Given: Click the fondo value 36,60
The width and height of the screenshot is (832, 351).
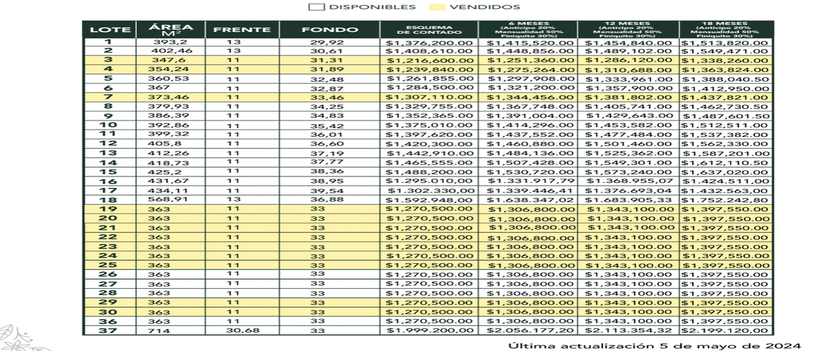Looking at the screenshot, I should pyautogui.click(x=327, y=143).
